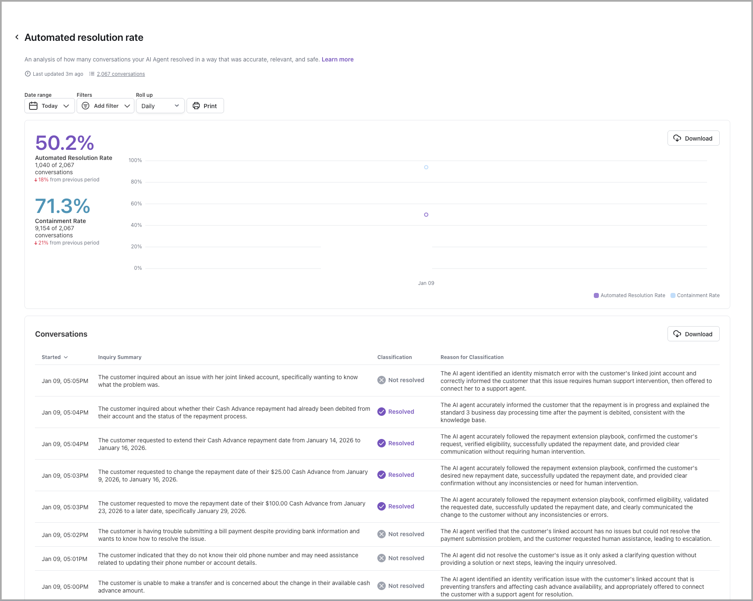Click the clock icon next to Last updated

(28, 74)
